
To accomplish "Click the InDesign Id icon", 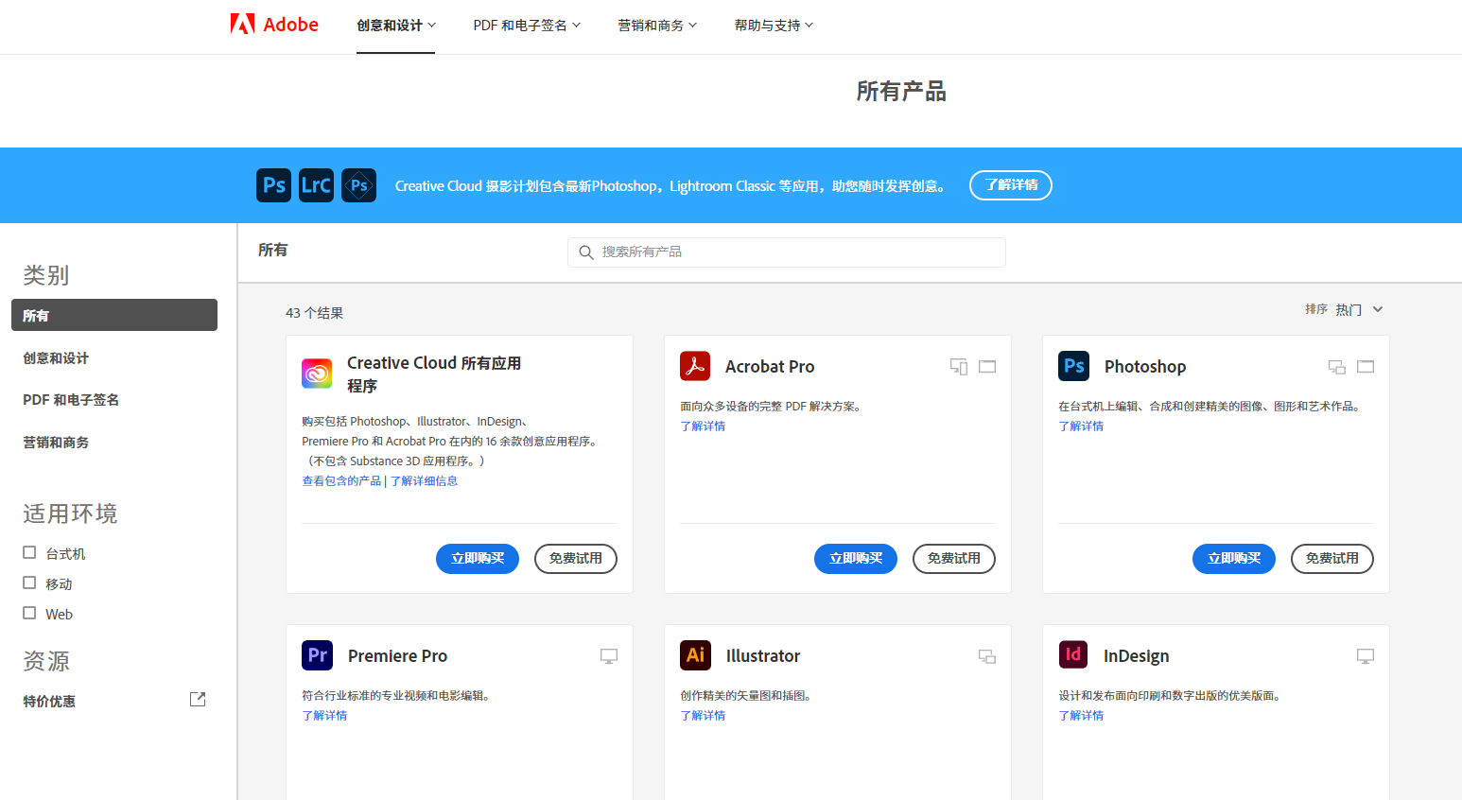I will [1073, 655].
